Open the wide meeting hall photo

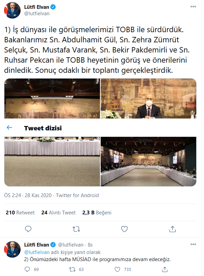click(x=148, y=162)
